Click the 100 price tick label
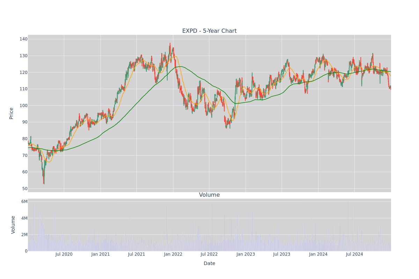Screen dimensions: 419x279 pos(23,105)
